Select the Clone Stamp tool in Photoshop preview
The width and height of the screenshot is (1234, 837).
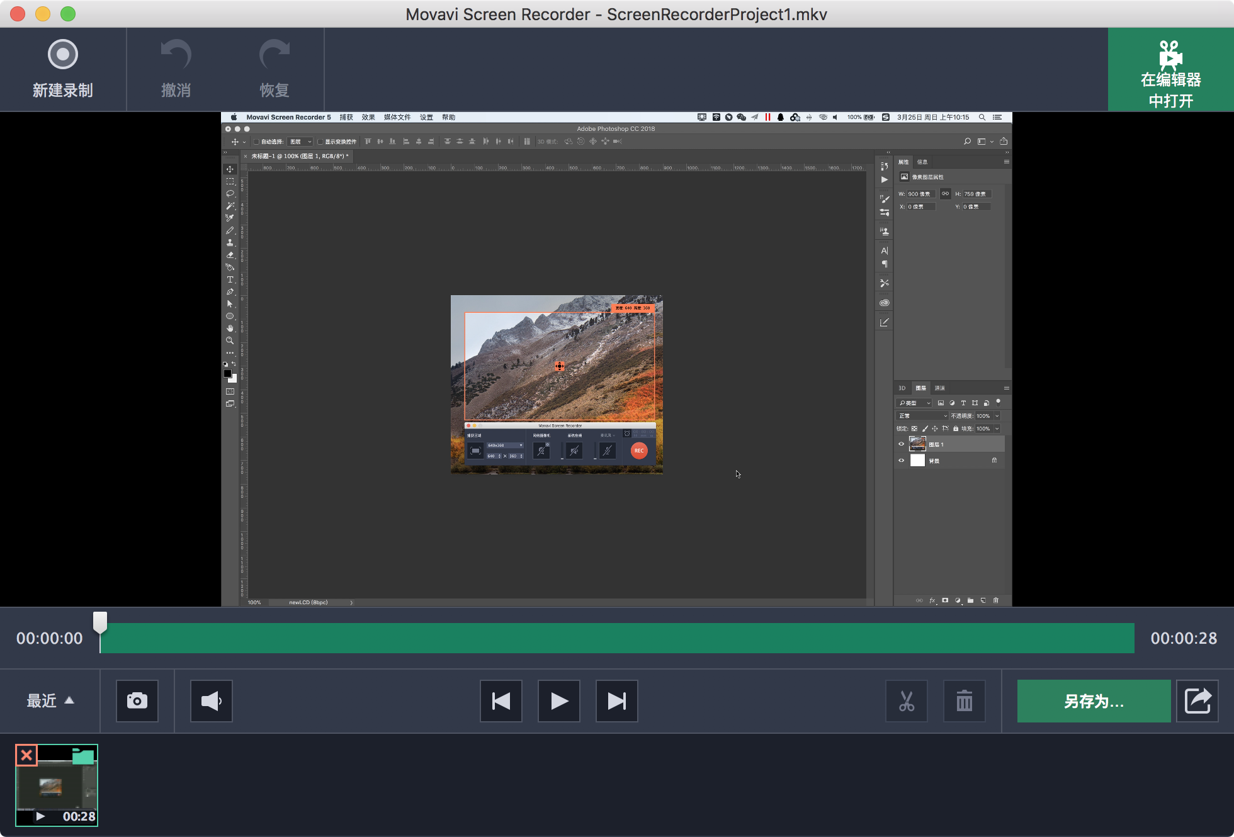230,242
